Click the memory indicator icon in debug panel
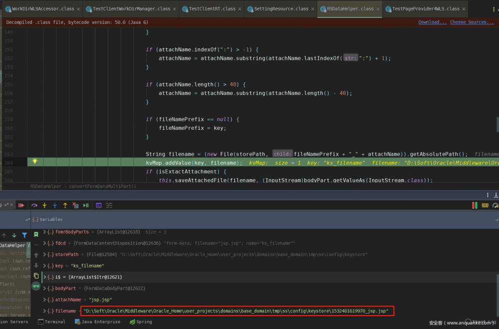The height and width of the screenshot is (329, 499). [x=485, y=205]
